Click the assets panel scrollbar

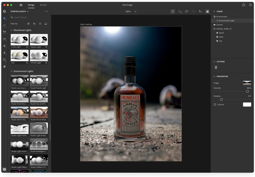click(50, 132)
